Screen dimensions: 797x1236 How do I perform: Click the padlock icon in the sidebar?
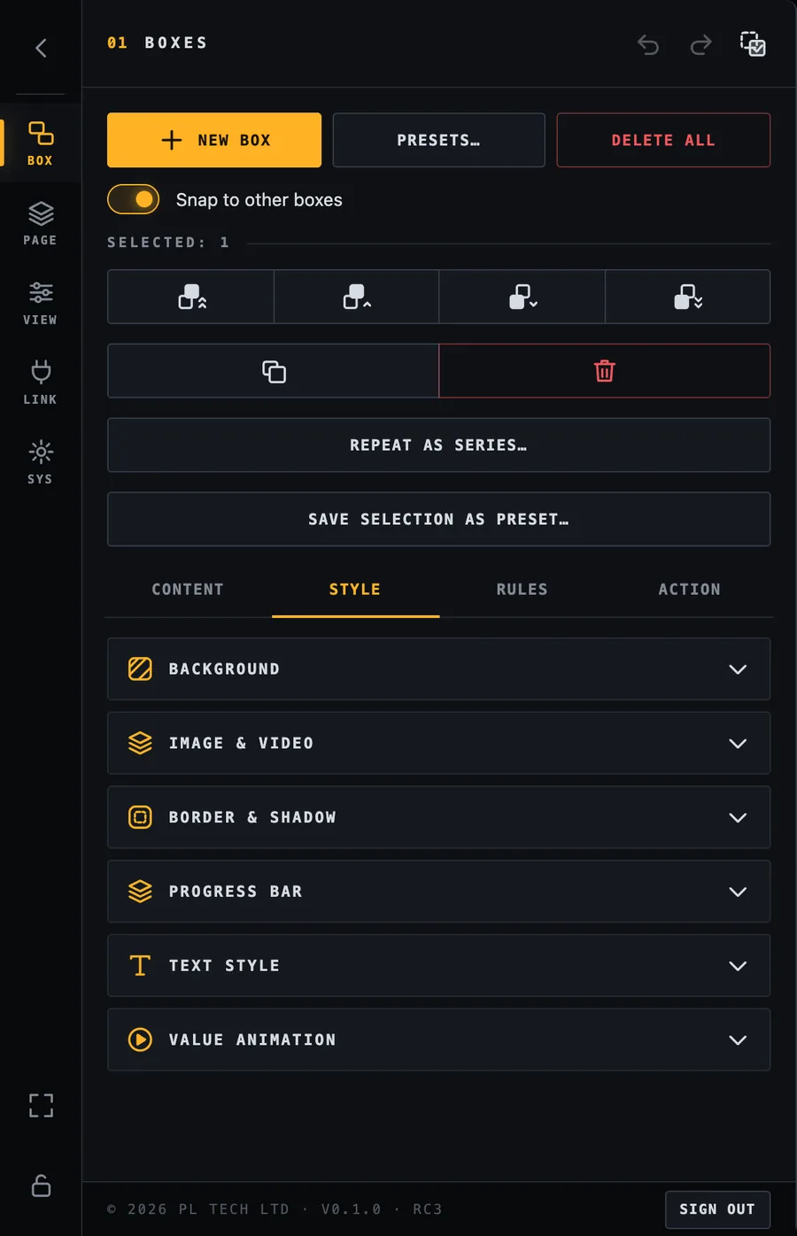coord(41,1186)
